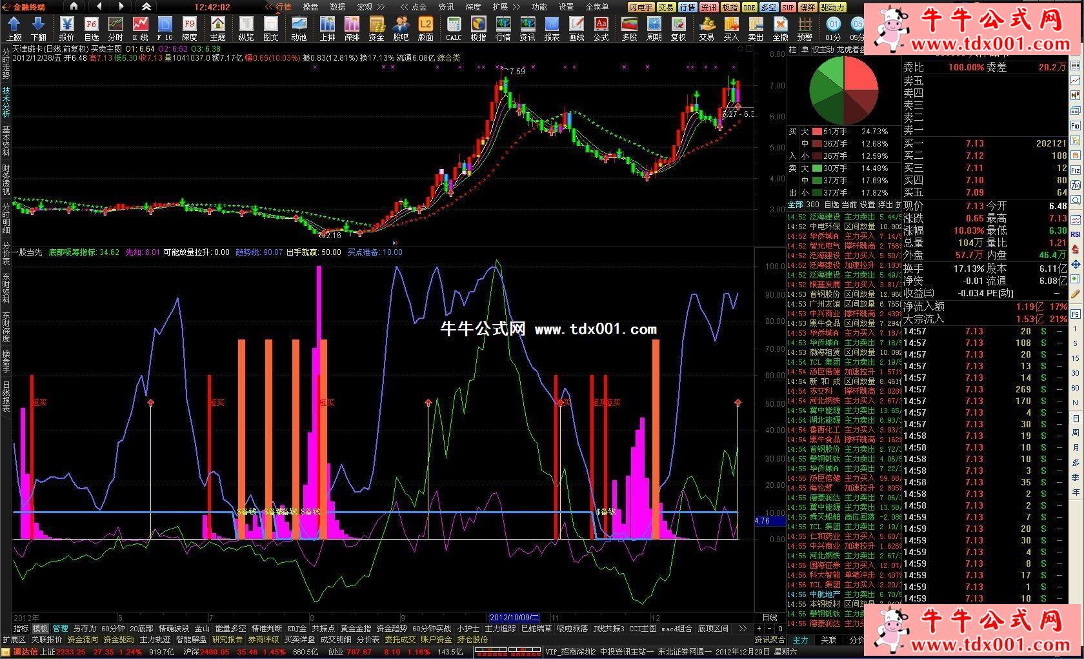Viewport: 1084px width, 659px height.
Task: Click the 买入 buy icon
Action: coord(731,29)
